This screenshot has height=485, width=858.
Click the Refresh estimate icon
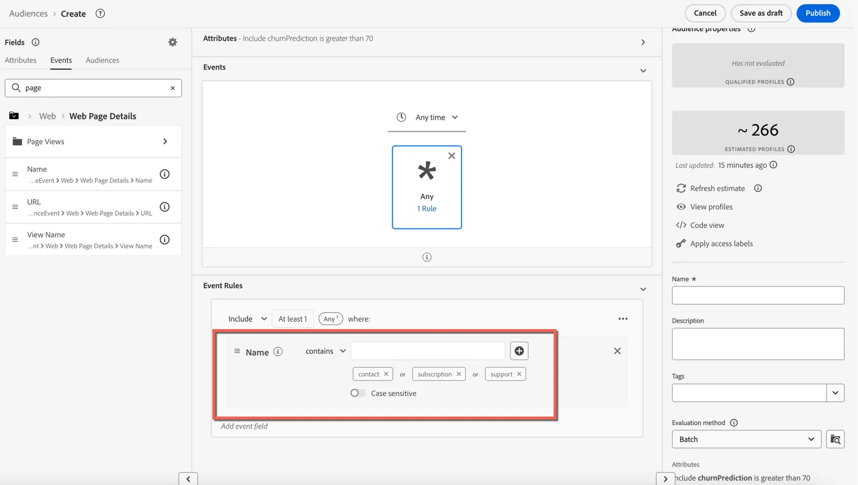click(681, 188)
